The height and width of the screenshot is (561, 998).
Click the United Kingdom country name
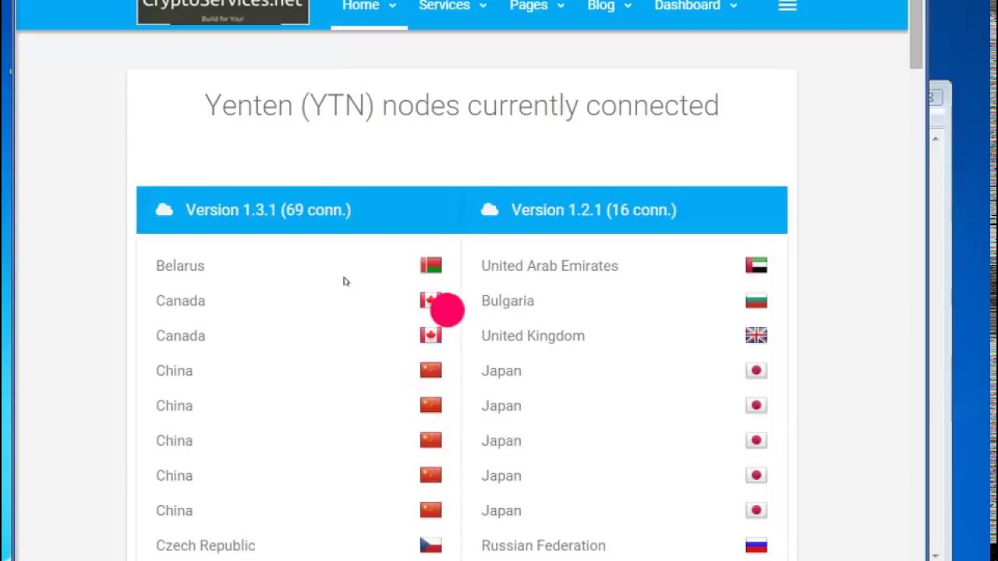point(533,336)
